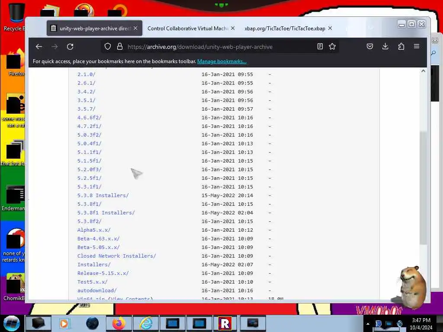
Task: Open tracking protection shield icon
Action: point(108,47)
